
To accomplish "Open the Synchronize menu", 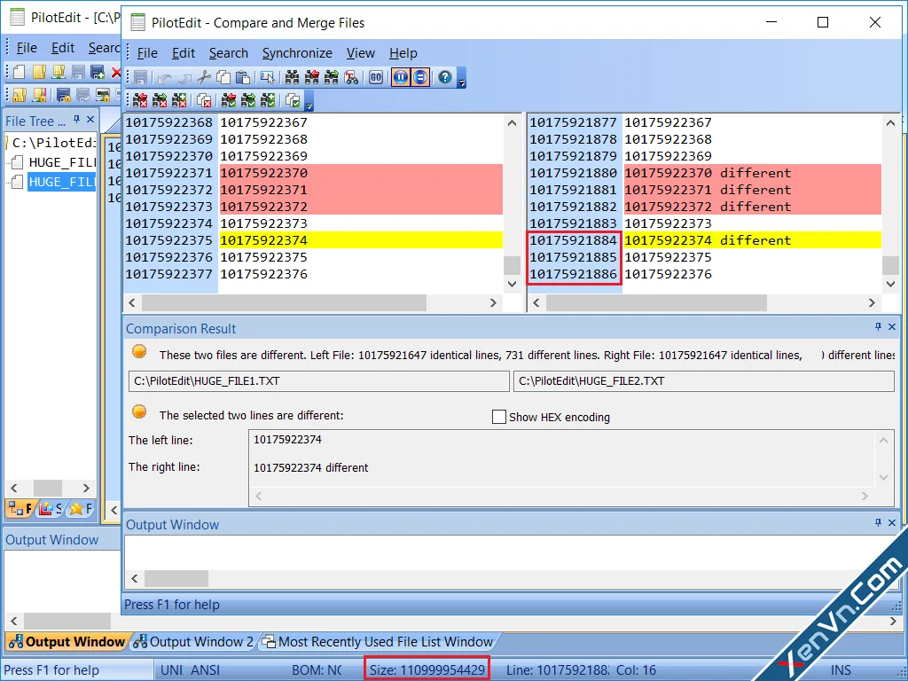I will (297, 53).
